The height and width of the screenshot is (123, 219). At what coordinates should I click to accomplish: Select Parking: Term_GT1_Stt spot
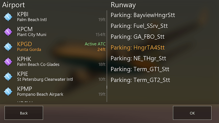140,69
